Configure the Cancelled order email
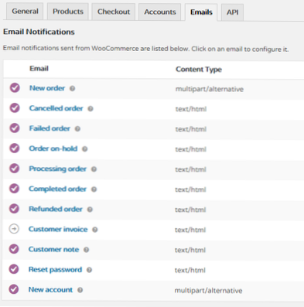The width and height of the screenshot is (304, 307). click(56, 108)
